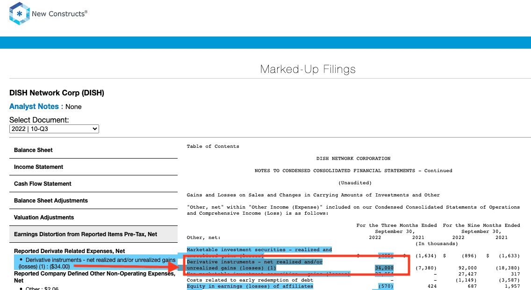This screenshot has width=531, height=290.
Task: Click the New Constructs hexagon logo icon
Action: point(19,14)
